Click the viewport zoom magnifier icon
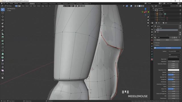 tap(148, 17)
